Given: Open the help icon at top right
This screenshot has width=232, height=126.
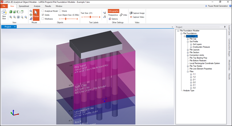Looking at the screenshot, I should pos(230,6).
